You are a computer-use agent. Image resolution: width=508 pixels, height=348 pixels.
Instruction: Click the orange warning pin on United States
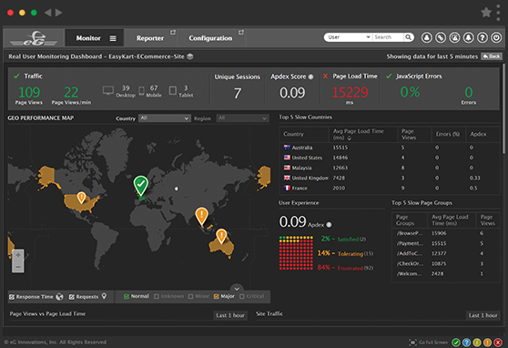81,197
